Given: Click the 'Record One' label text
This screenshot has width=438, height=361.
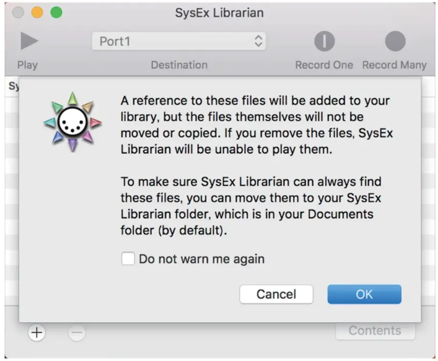Looking at the screenshot, I should tap(324, 65).
